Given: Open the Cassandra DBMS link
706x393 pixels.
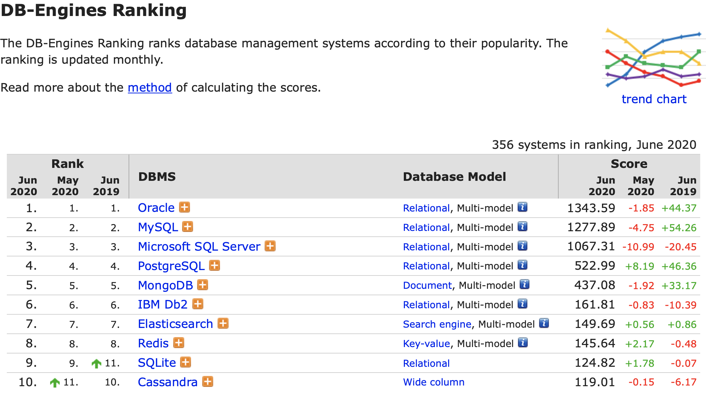Looking at the screenshot, I should tap(167, 382).
